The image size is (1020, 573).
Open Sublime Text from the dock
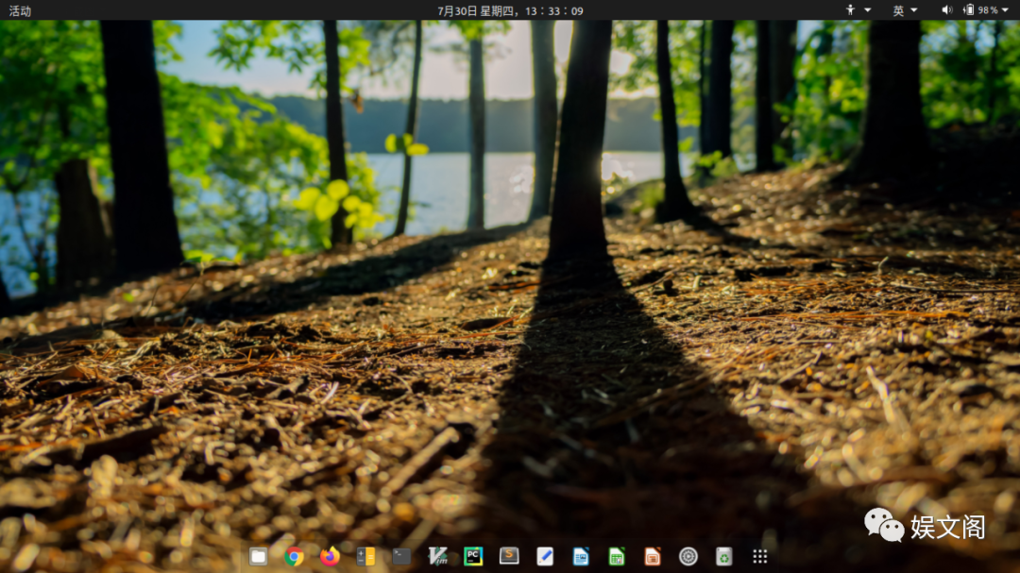[x=509, y=556]
